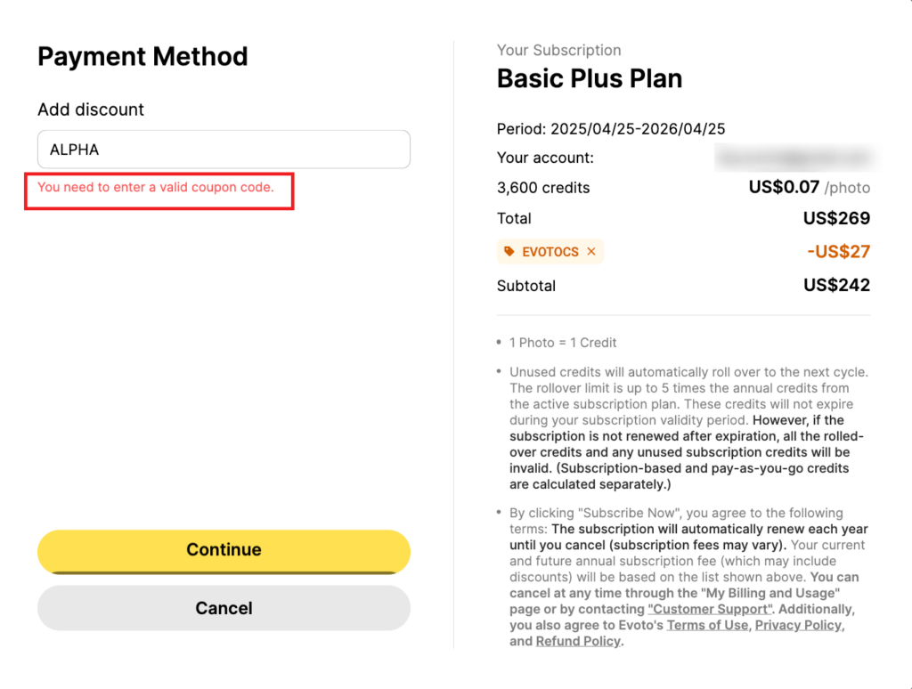Click the 3,600 credits label

(543, 188)
